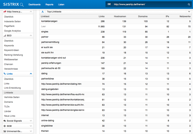Click the speech bubble icon for Social Signals
193x134 pixels.
tap(4, 121)
